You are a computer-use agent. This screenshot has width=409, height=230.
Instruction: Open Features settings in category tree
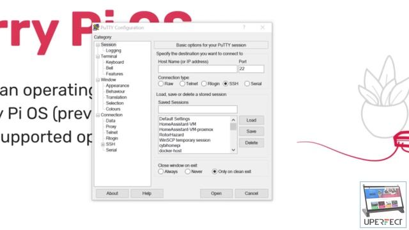[114, 74]
